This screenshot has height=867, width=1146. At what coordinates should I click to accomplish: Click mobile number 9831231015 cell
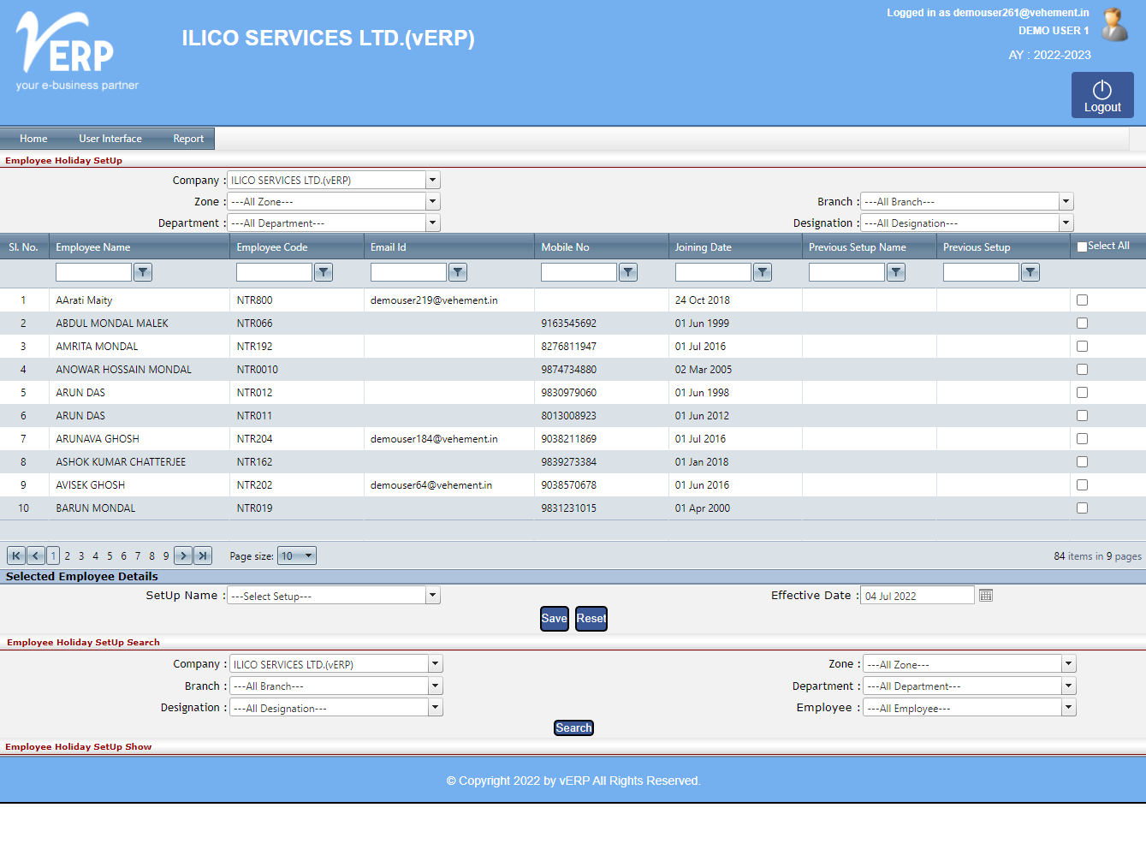pos(568,508)
